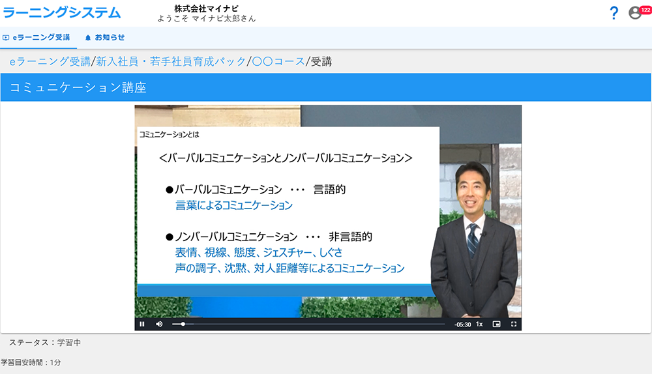Open the help question mark icon
The height and width of the screenshot is (374, 652).
point(614,13)
